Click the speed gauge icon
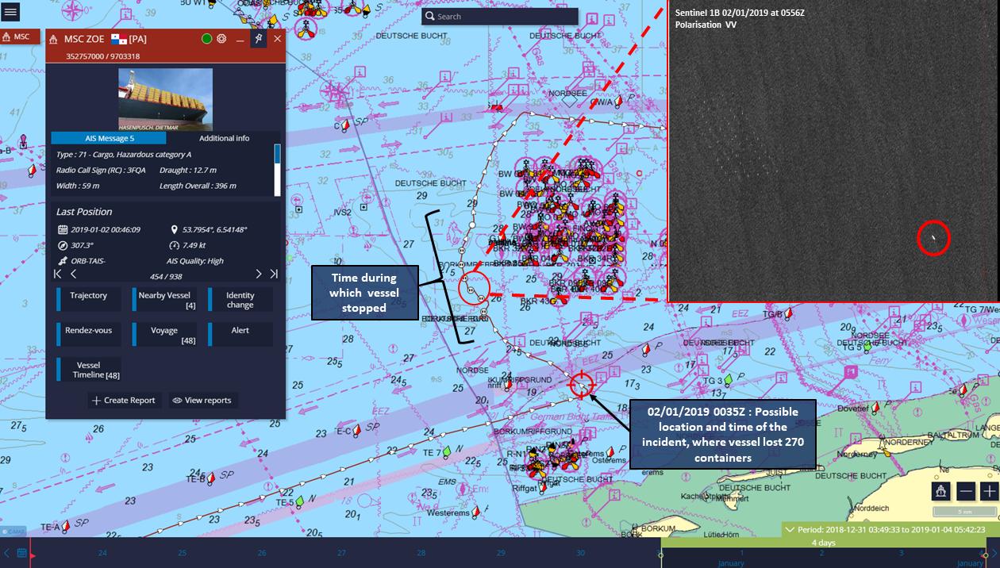Viewport: 1000px width, 568px height. [x=174, y=245]
